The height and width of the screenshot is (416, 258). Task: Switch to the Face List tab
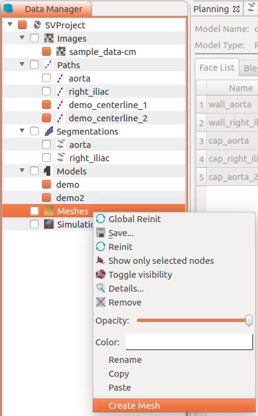click(x=217, y=68)
